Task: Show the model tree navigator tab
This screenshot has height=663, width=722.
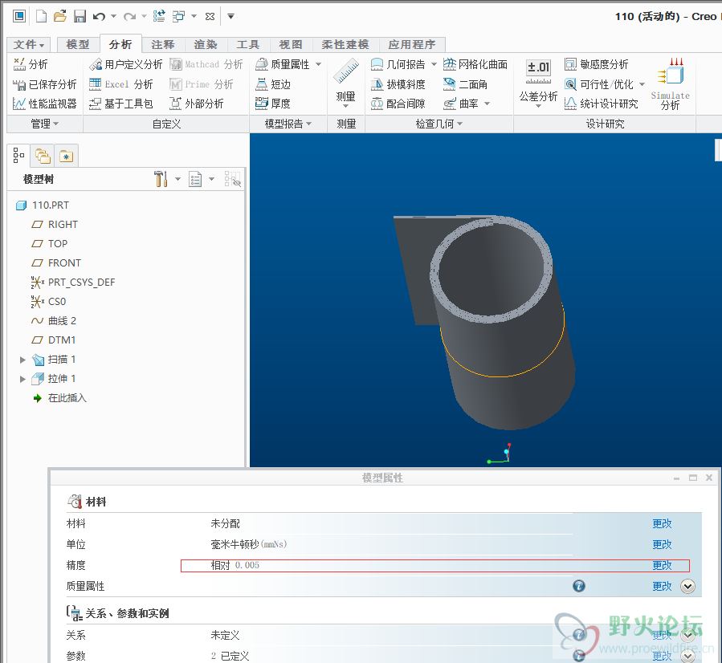Action: [19, 156]
